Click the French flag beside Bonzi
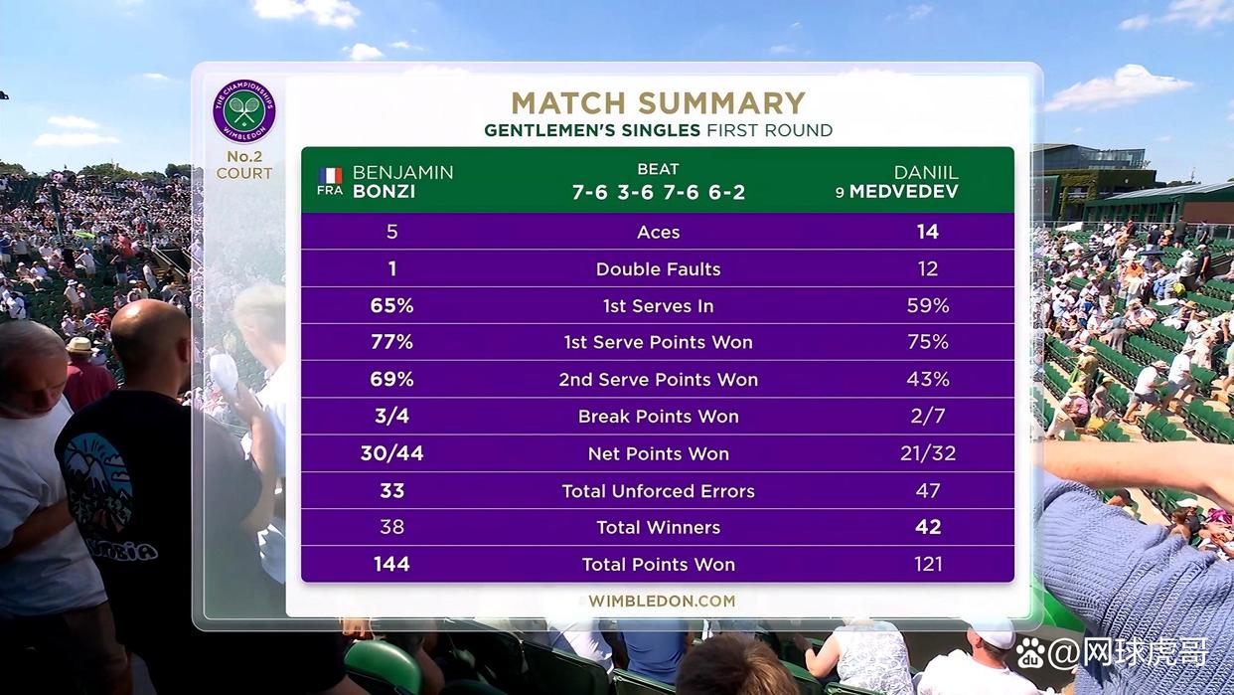This screenshot has width=1234, height=695. (330, 175)
